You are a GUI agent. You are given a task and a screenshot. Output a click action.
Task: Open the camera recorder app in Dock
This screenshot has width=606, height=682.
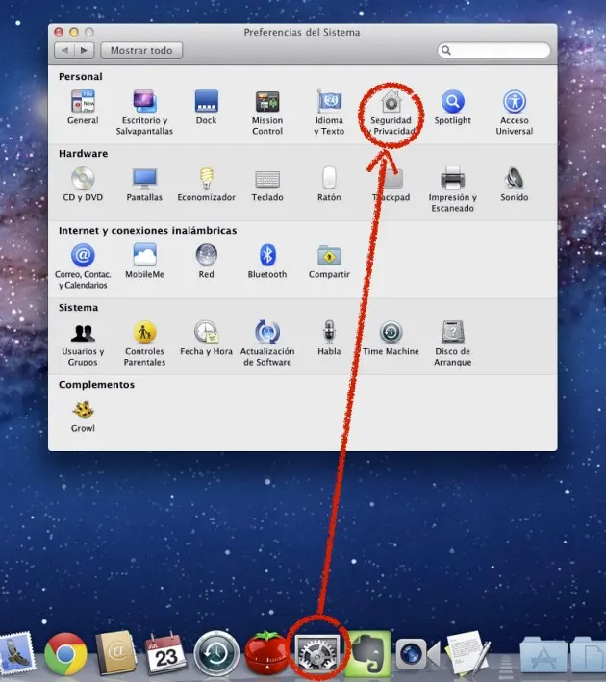pos(417,654)
